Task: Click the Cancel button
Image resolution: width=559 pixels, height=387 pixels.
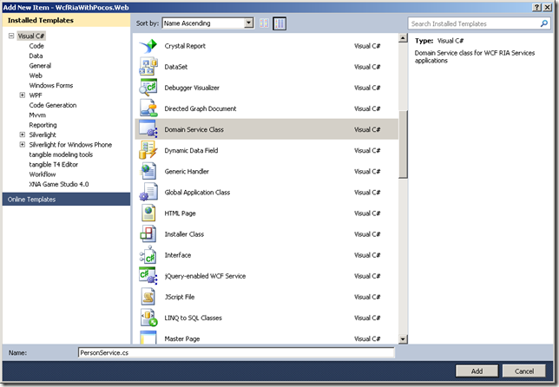Action: [524, 371]
